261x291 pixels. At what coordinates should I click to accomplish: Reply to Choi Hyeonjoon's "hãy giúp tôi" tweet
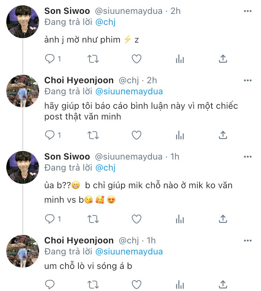[50, 135]
